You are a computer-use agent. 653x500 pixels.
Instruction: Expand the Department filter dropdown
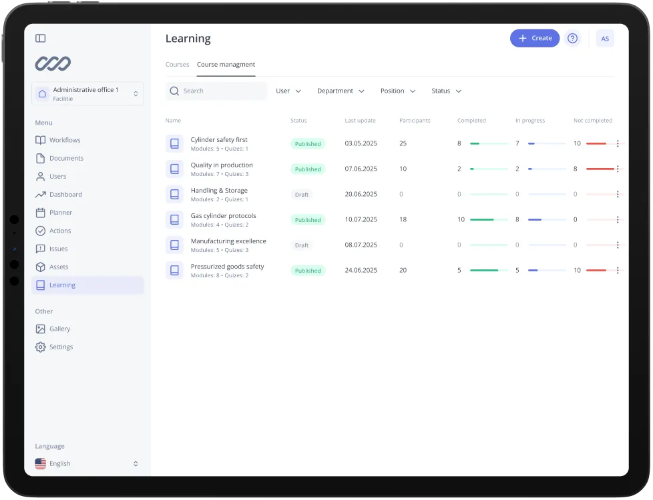coord(341,91)
